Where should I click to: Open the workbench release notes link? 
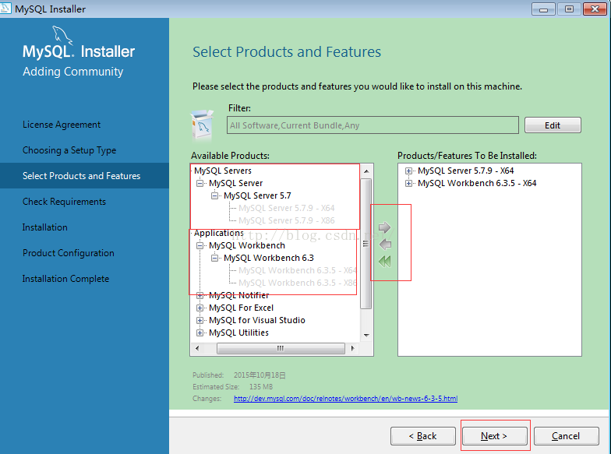pyautogui.click(x=345, y=399)
